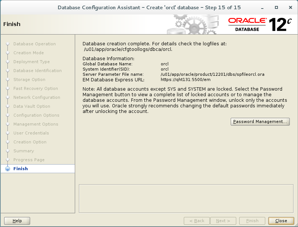Screen dimensions: 298x227
Task: Click the System Identifier(SID) label
Action: [106, 69]
